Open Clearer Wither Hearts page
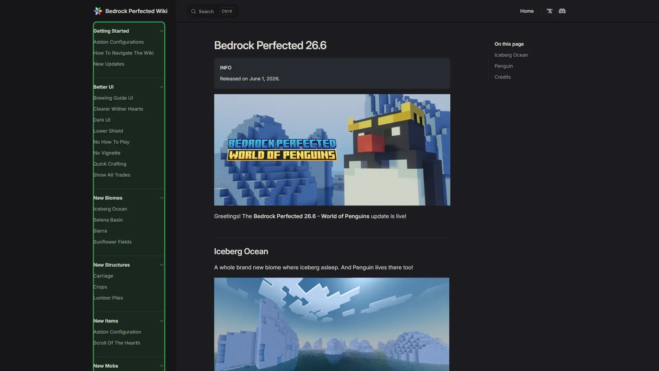 (x=118, y=109)
